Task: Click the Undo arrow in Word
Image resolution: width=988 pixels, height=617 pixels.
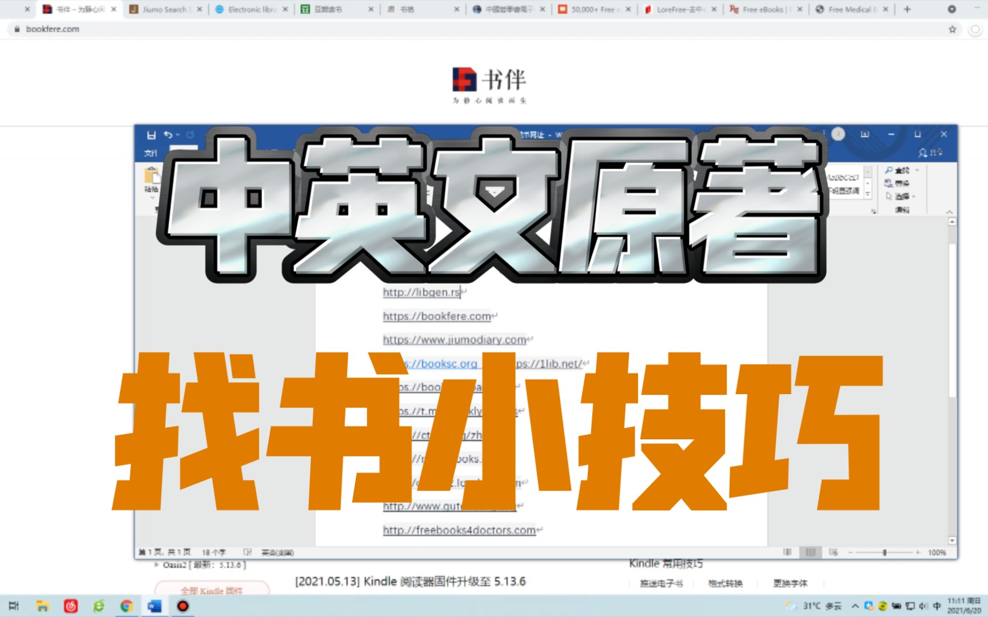Action: (168, 135)
